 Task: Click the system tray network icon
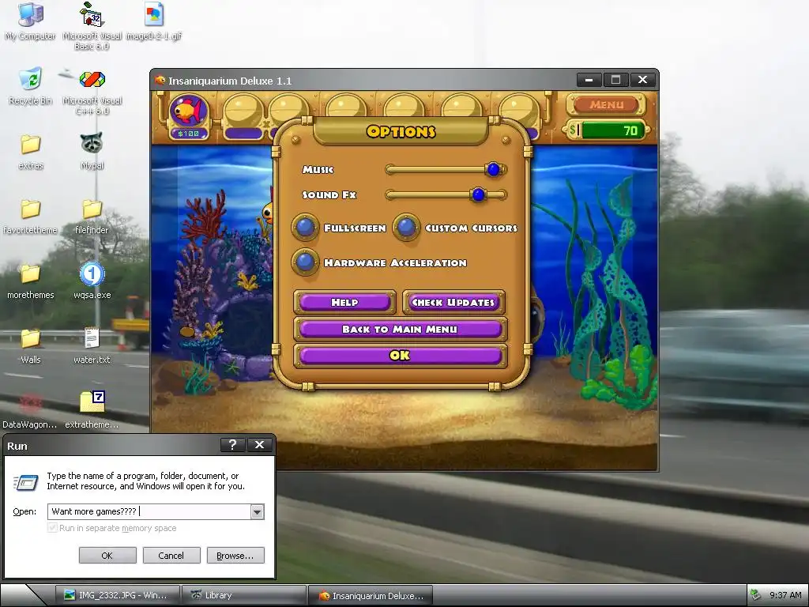tap(755, 594)
